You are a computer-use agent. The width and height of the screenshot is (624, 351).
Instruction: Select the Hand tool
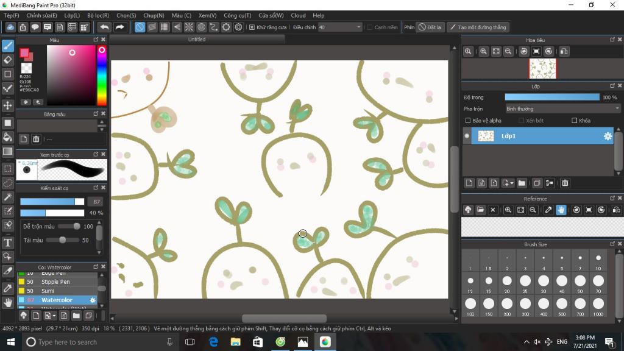tap(7, 303)
